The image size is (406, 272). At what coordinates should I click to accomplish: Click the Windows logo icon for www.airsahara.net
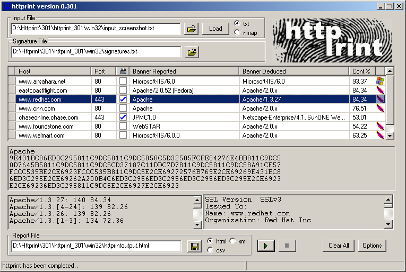[380, 81]
